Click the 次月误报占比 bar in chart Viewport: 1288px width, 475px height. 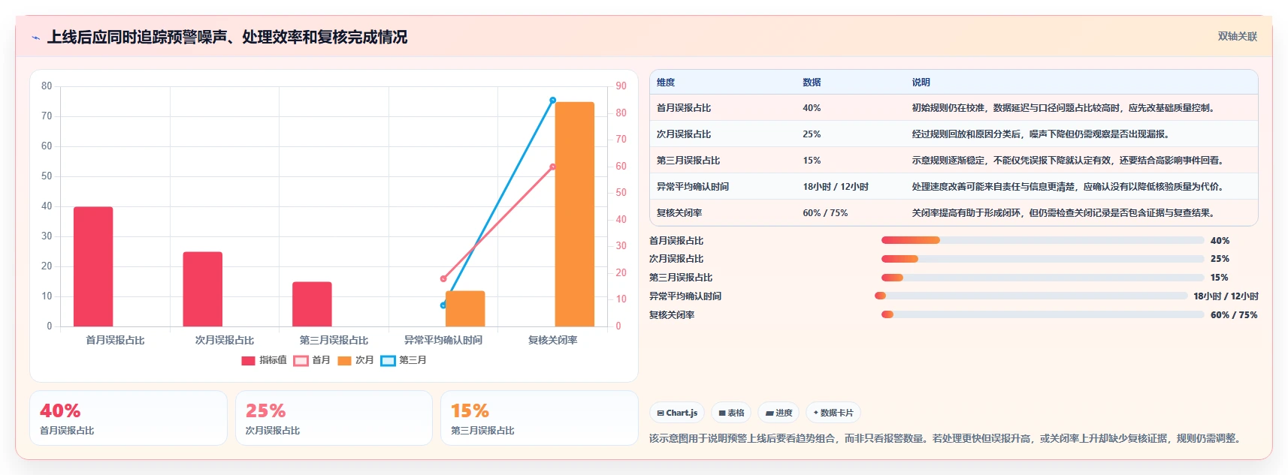(x=203, y=289)
